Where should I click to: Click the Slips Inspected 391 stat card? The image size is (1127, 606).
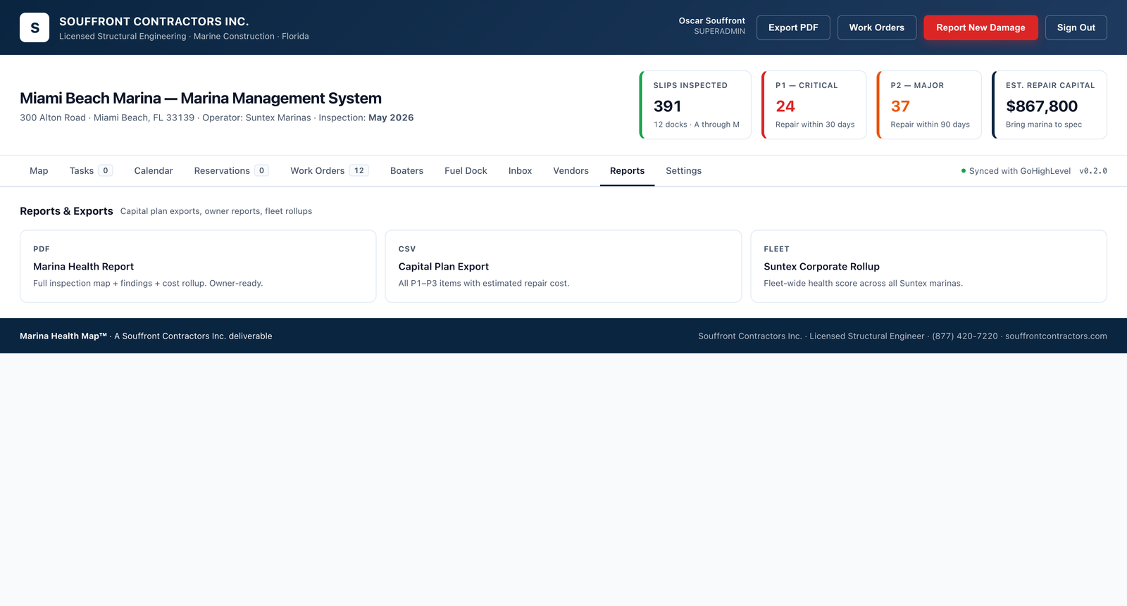[x=695, y=105]
